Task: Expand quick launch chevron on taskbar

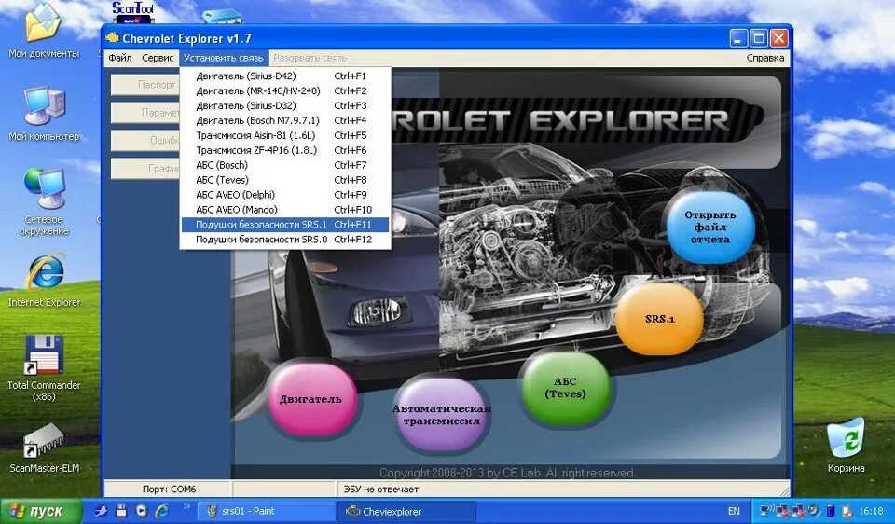Action: click(x=186, y=506)
